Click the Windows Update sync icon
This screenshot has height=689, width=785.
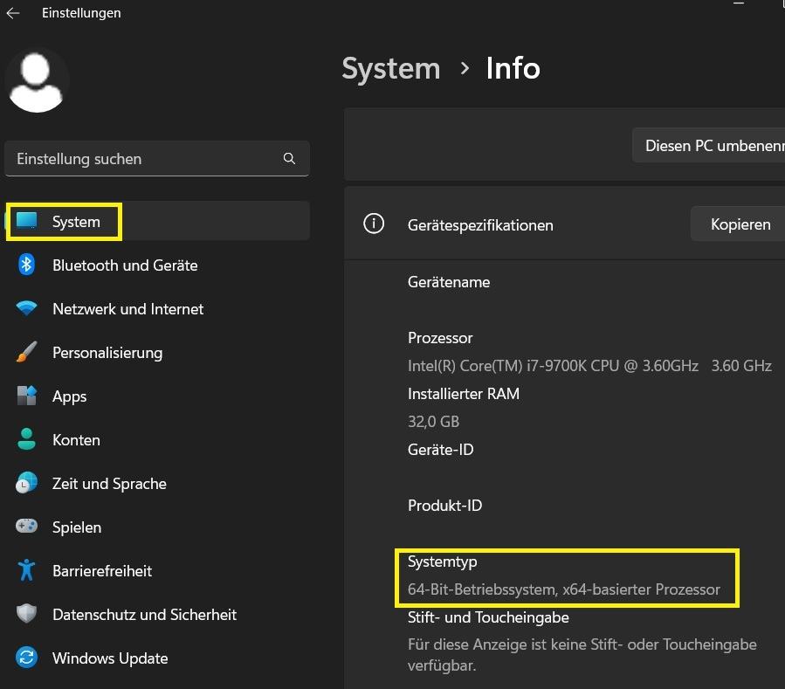(x=26, y=658)
